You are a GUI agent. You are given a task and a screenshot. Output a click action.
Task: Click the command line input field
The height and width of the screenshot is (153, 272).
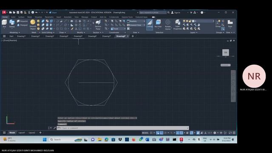click(x=123, y=128)
